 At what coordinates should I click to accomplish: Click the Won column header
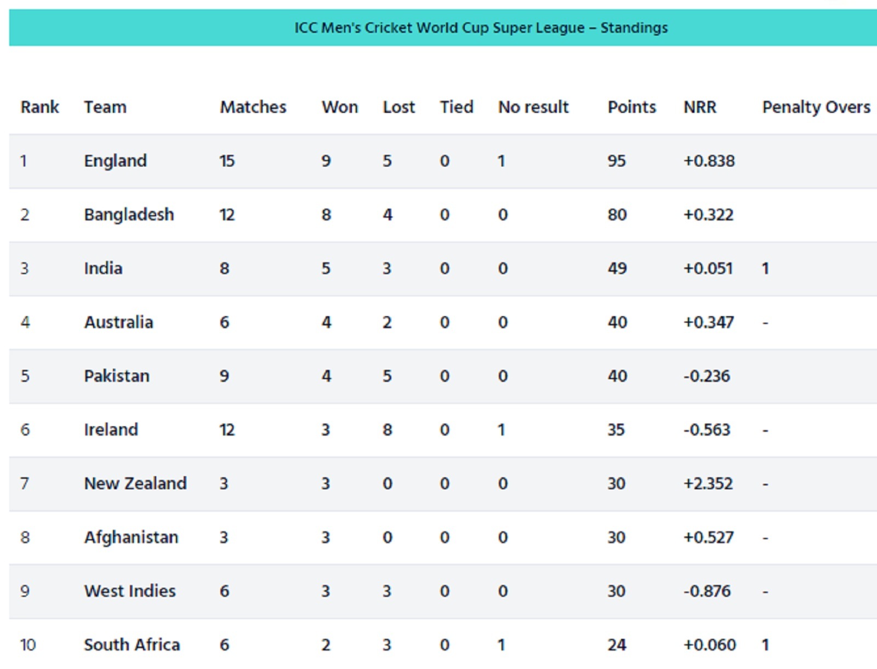(340, 107)
